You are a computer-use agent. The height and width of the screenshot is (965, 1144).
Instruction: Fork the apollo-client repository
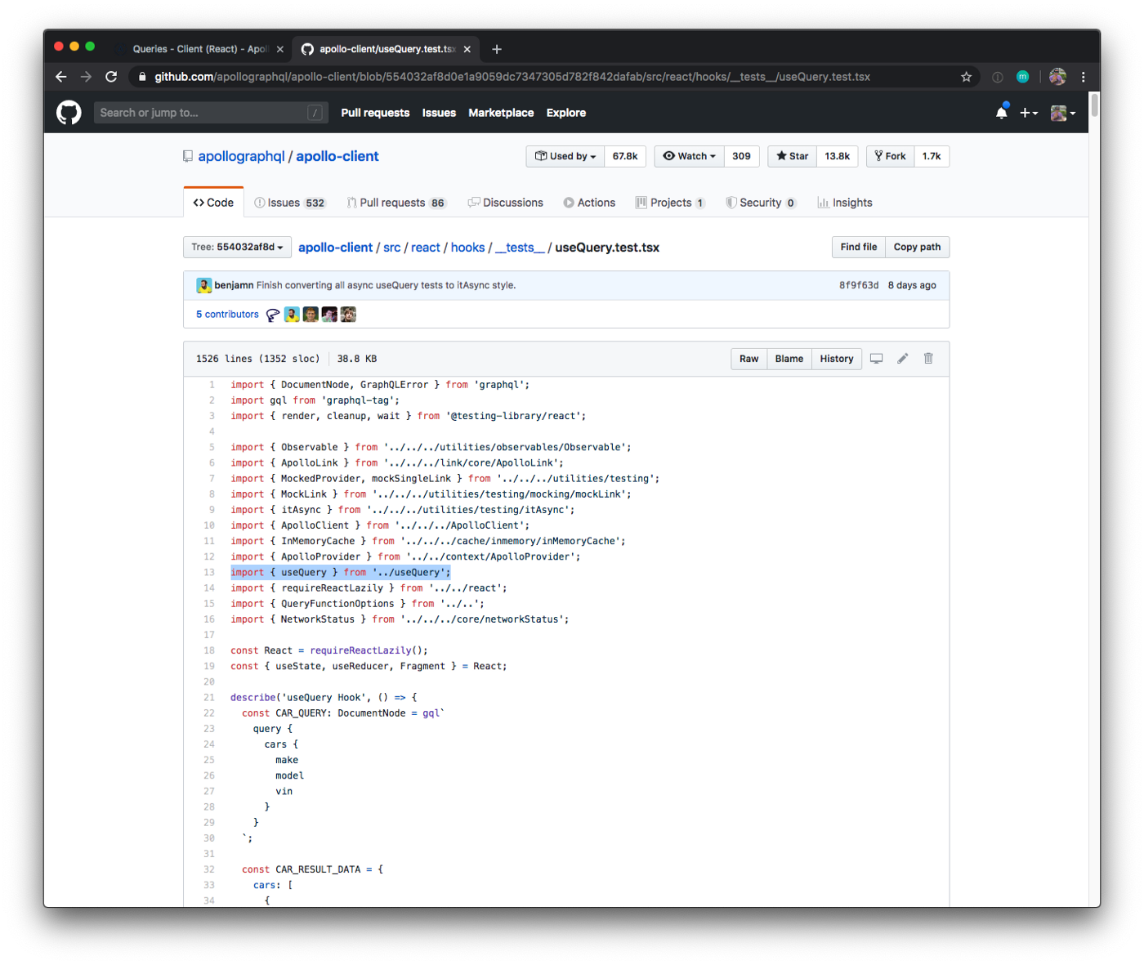[x=890, y=156]
